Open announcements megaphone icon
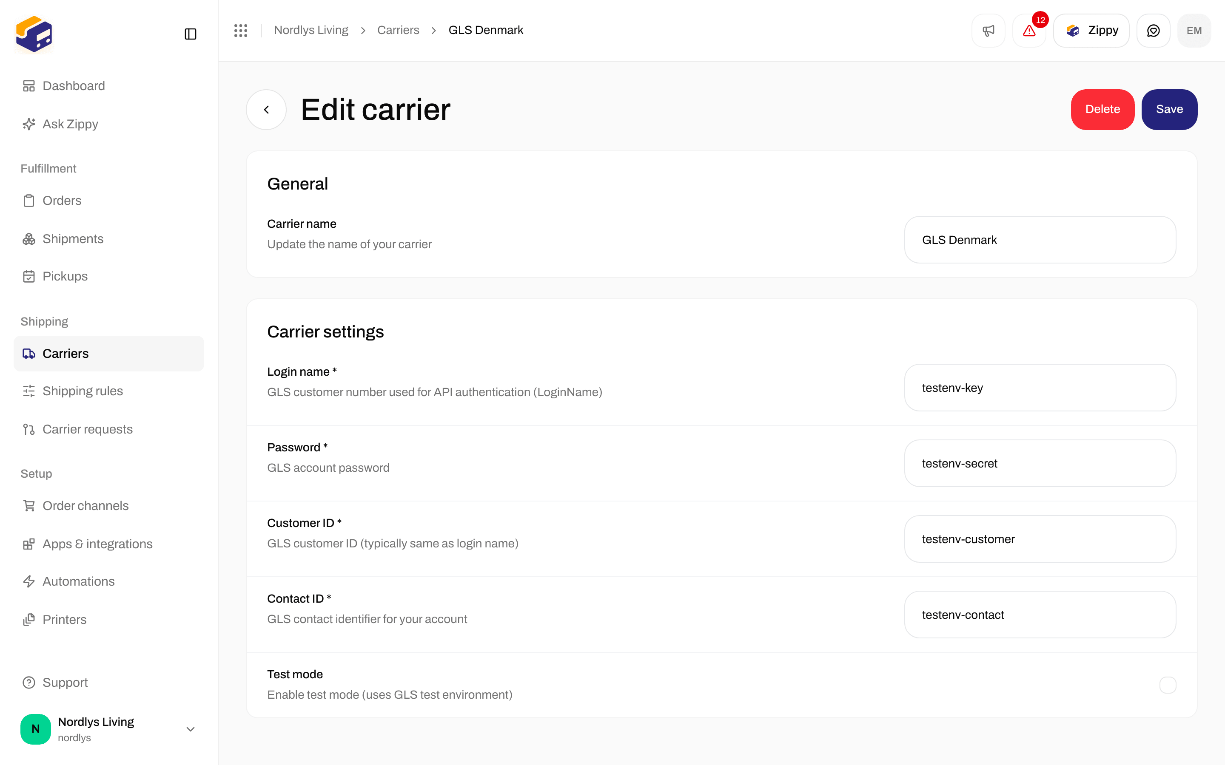This screenshot has height=765, width=1225. click(988, 30)
